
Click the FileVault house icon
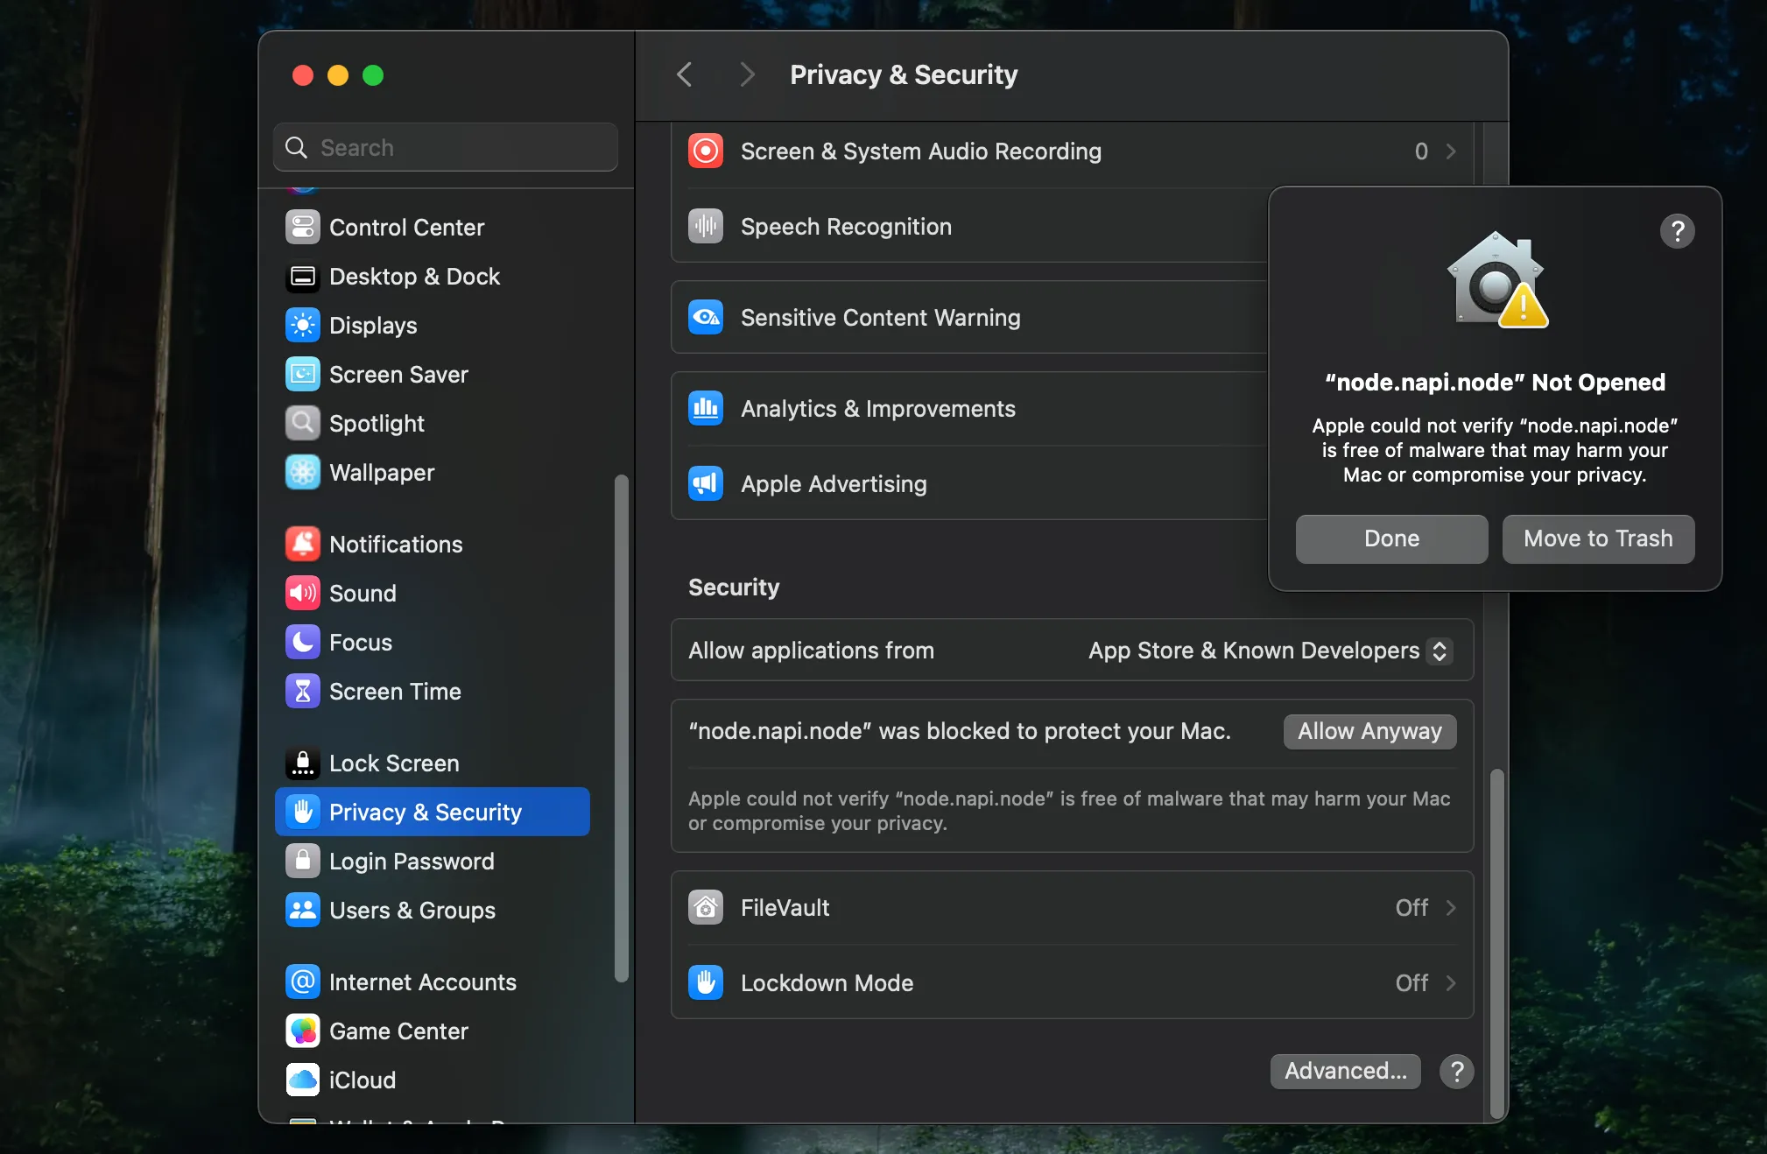[705, 908]
